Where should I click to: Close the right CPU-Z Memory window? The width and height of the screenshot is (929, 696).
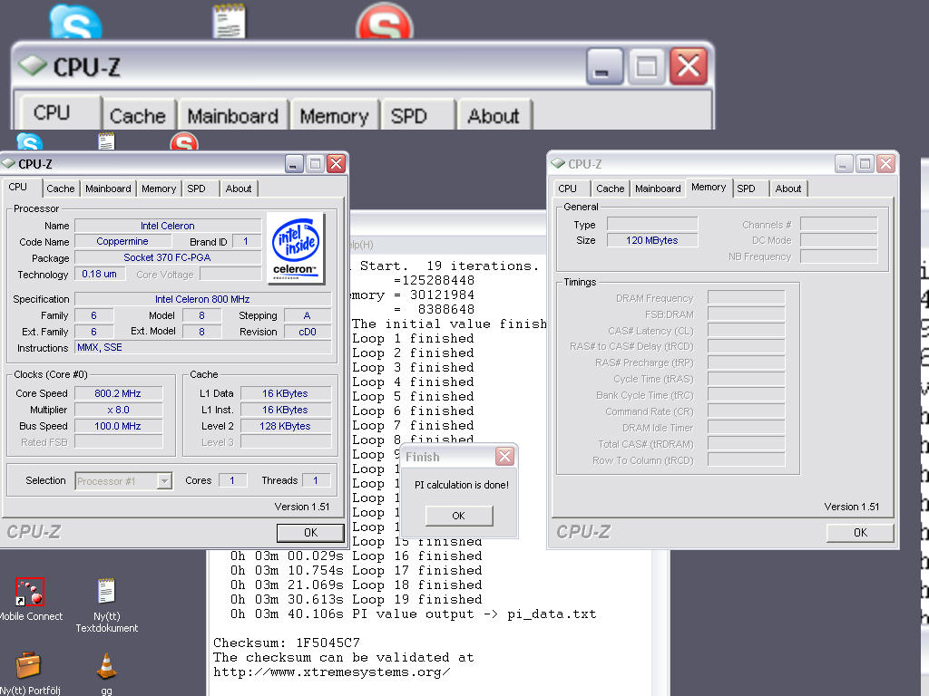pos(885,163)
